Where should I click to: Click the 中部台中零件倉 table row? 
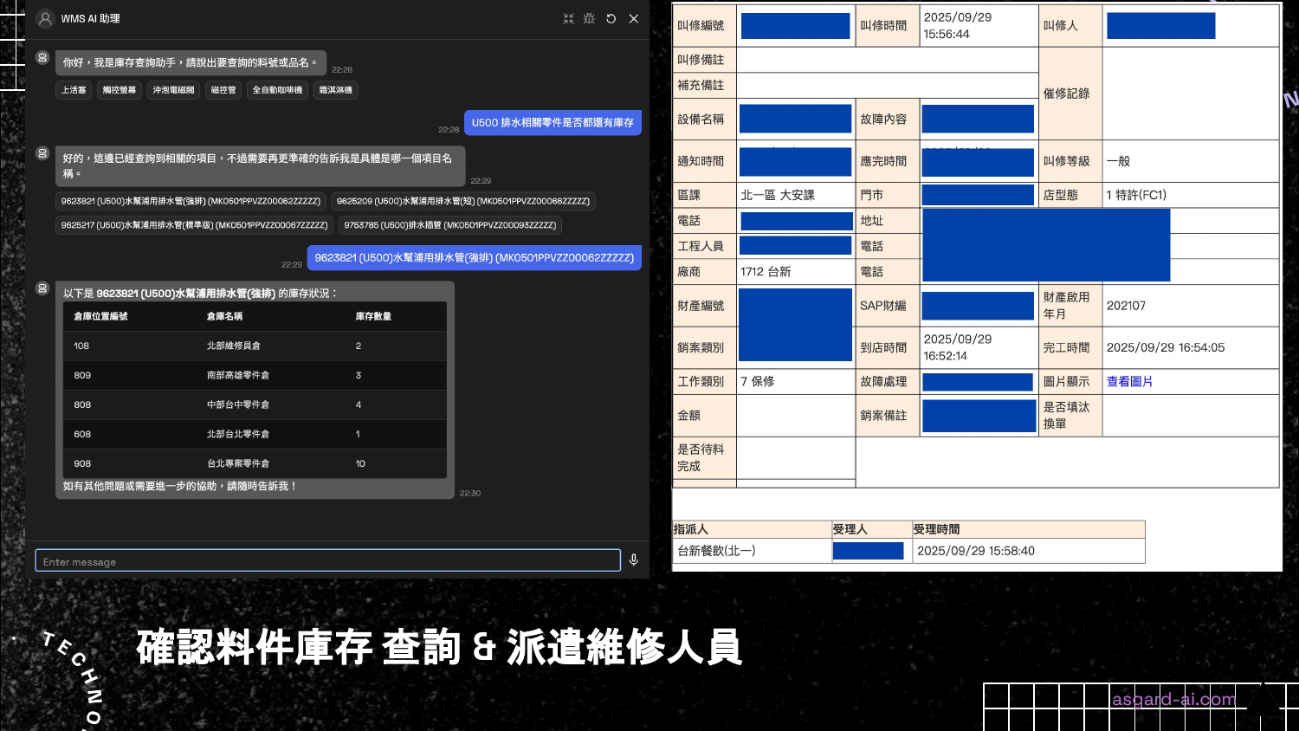click(x=255, y=404)
